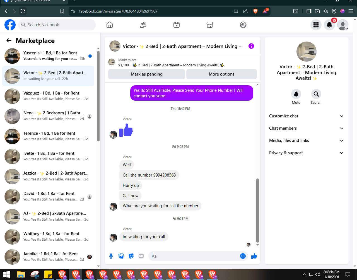Click the More options button
This screenshot has height=280, width=357.
pyautogui.click(x=221, y=74)
